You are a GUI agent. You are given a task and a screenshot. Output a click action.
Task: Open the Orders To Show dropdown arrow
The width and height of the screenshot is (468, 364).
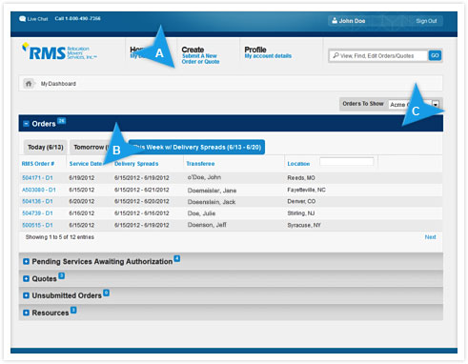click(x=436, y=104)
